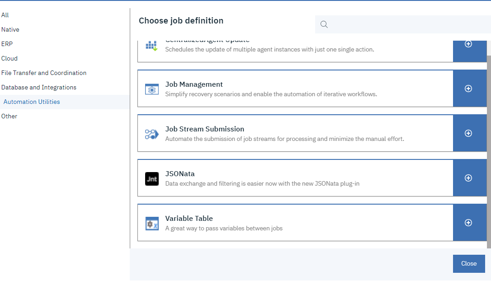
Task: Show All job categories
Action: 5,15
